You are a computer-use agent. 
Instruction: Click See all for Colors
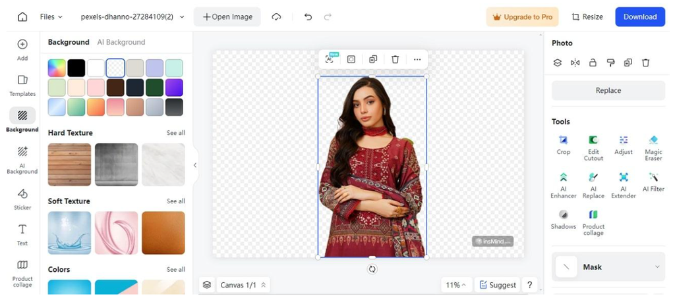coord(175,270)
